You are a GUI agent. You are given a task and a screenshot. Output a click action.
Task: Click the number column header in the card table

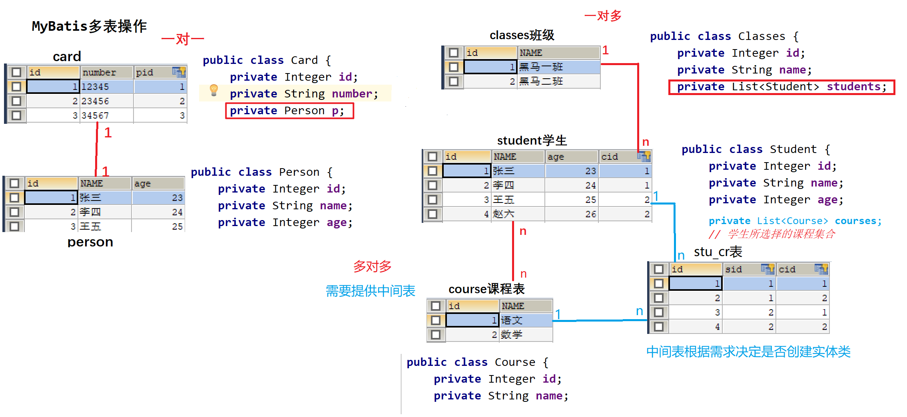click(x=107, y=72)
